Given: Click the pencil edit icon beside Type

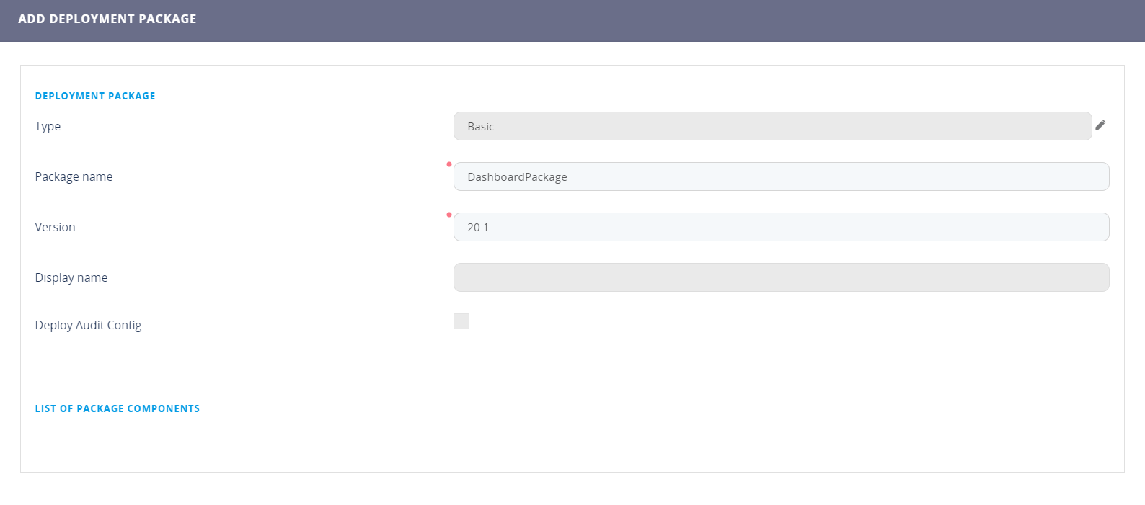Looking at the screenshot, I should click(1100, 125).
